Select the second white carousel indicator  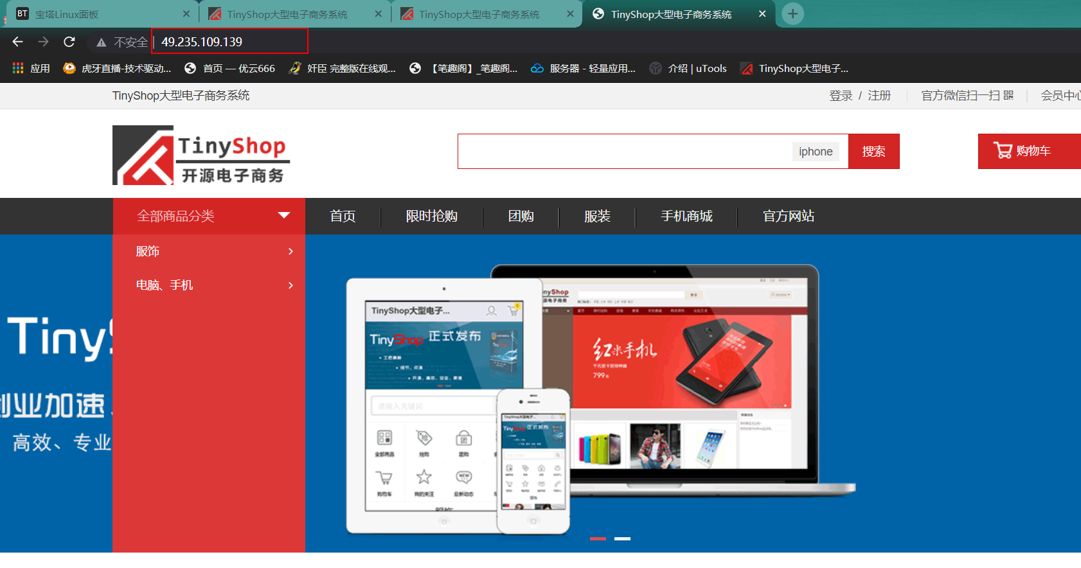622,538
